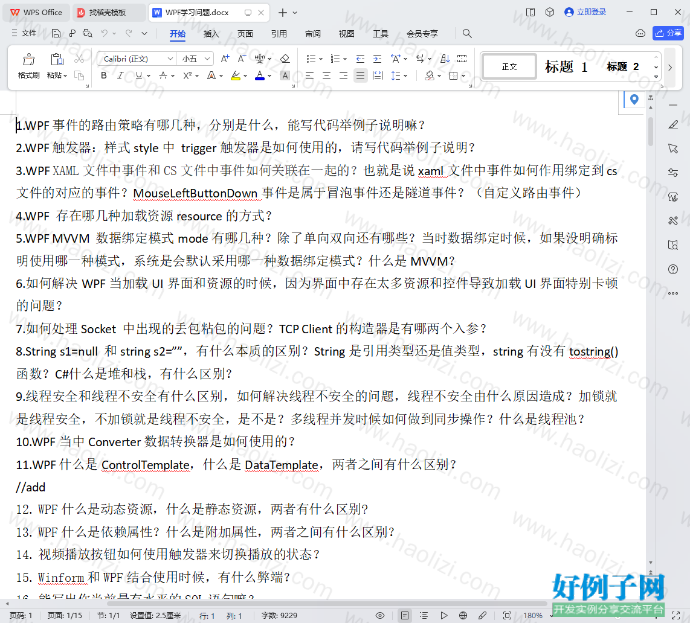Increase paragraph indent
Image resolution: width=690 pixels, height=623 pixels.
tap(377, 59)
